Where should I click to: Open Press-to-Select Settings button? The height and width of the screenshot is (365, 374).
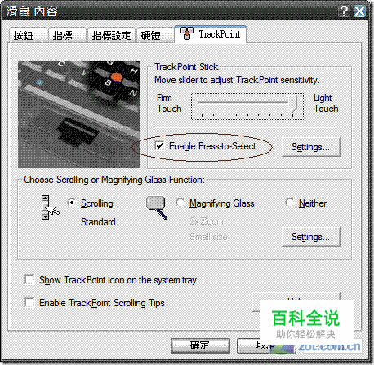311,147
